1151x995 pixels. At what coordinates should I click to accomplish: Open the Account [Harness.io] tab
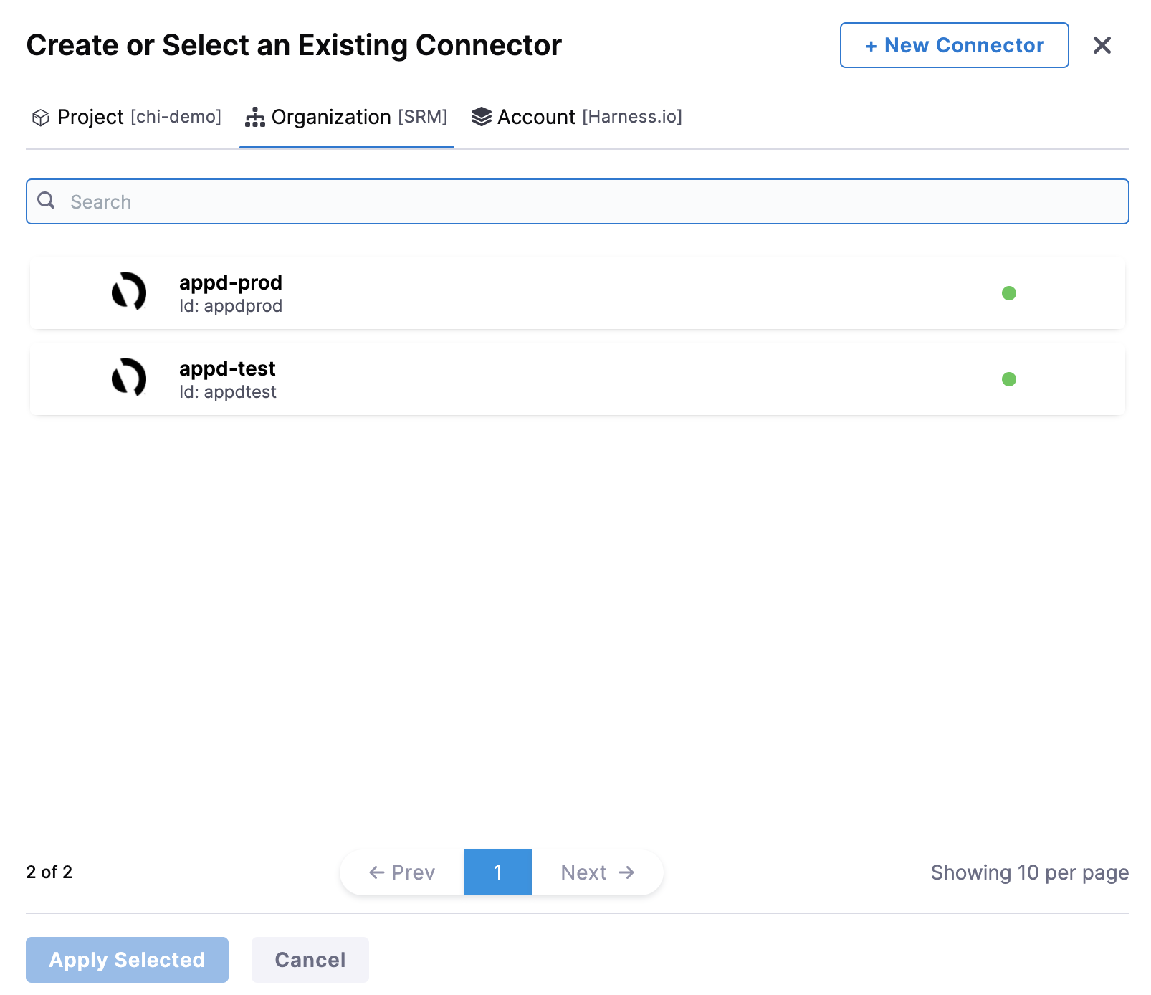[577, 117]
